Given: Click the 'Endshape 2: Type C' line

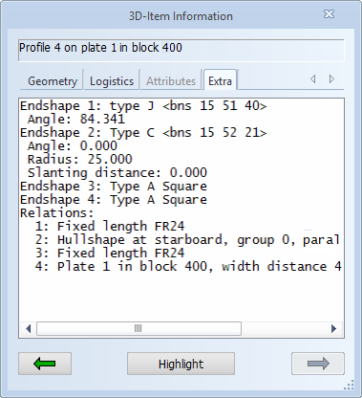Looking at the screenshot, I should [143, 133].
